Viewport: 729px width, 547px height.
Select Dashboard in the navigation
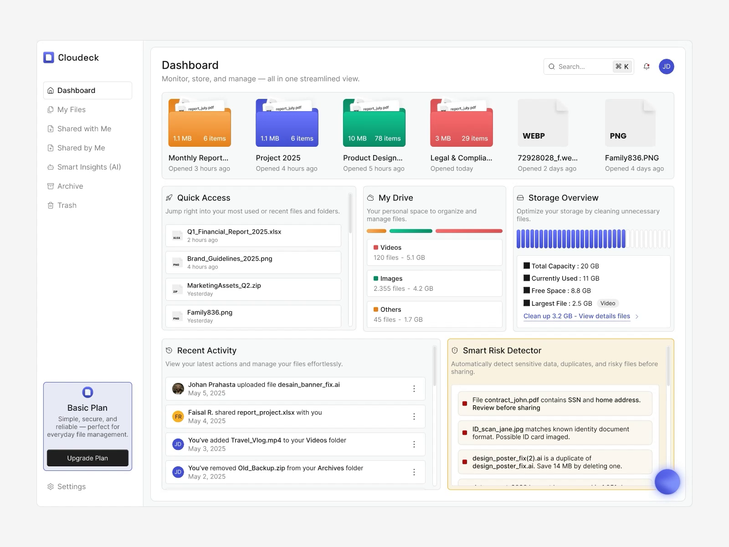(x=76, y=90)
